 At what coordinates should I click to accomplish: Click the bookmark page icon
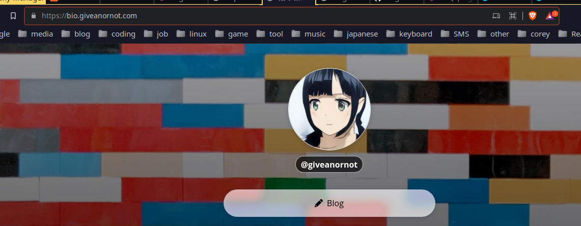(x=13, y=16)
